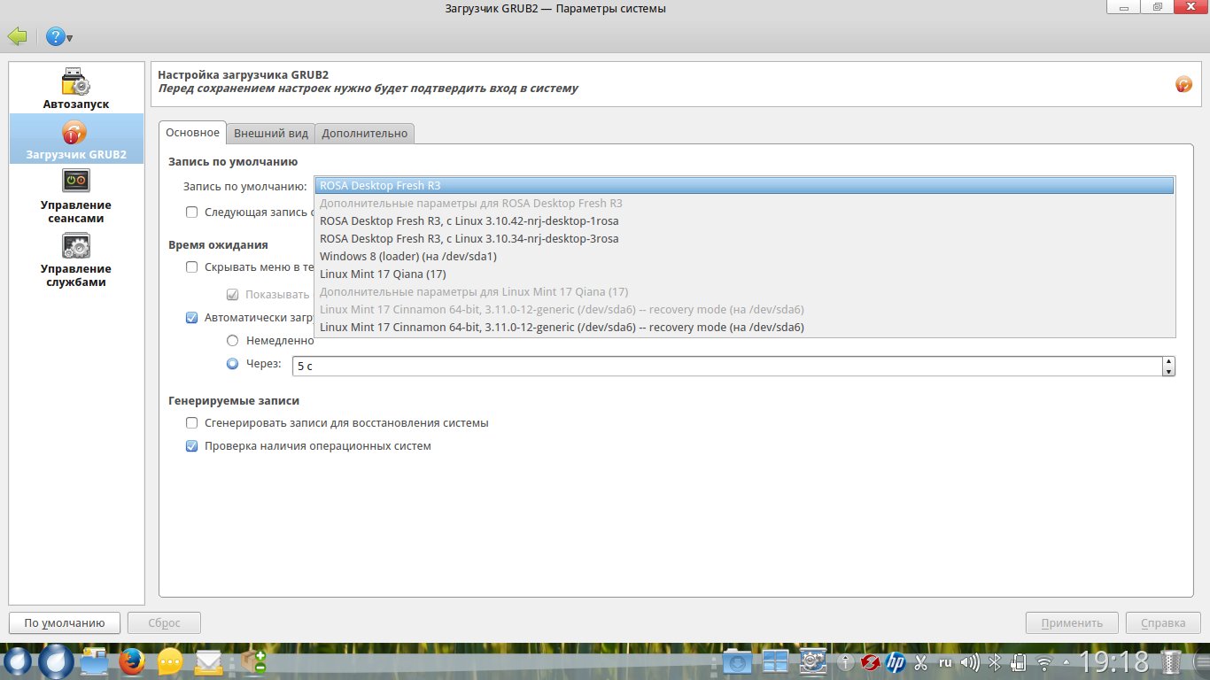Open the ROSA launcher menu in taskbar
The height and width of the screenshot is (680, 1210).
16,662
